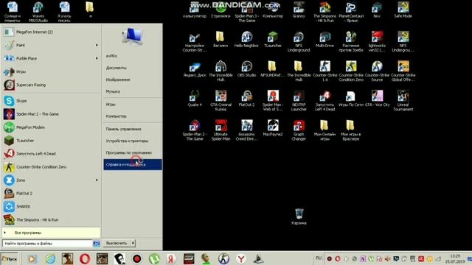472x265 pixels.
Task: Select the Мои Онлайн игры folder
Action: point(324,130)
